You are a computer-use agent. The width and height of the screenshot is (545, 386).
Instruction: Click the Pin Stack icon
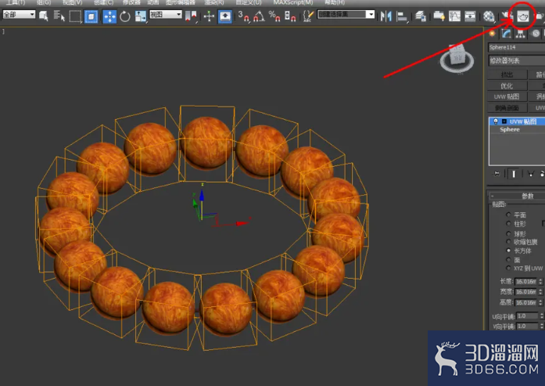tap(497, 174)
